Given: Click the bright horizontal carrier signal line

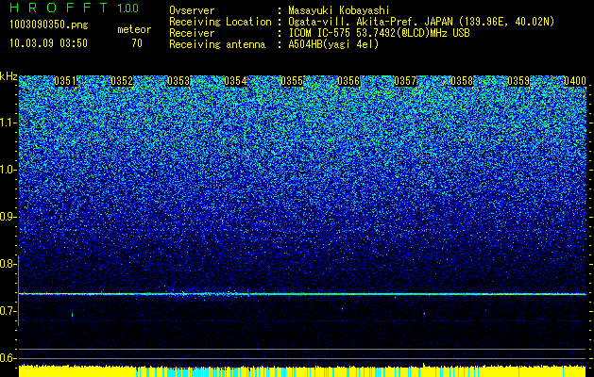Looking at the screenshot, I should (302, 294).
